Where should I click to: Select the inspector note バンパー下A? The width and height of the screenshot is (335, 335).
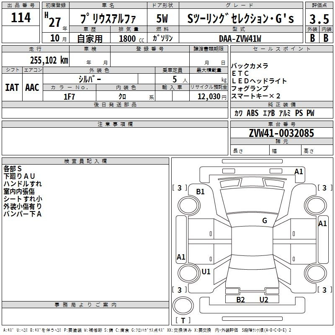(x=23, y=214)
